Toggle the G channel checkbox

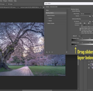[84, 23]
